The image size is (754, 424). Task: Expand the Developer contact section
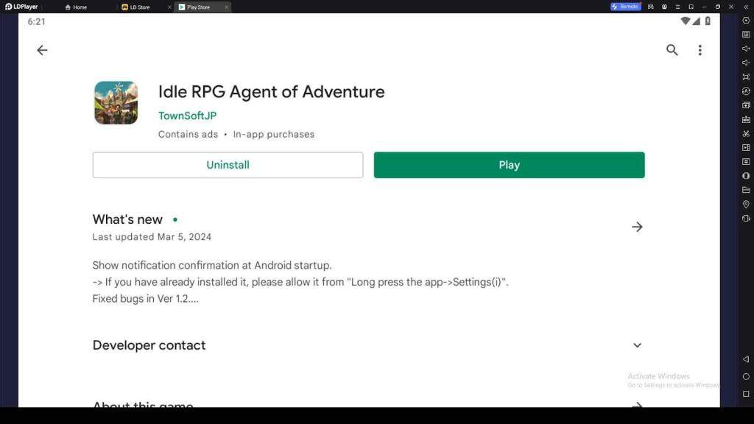tap(637, 345)
